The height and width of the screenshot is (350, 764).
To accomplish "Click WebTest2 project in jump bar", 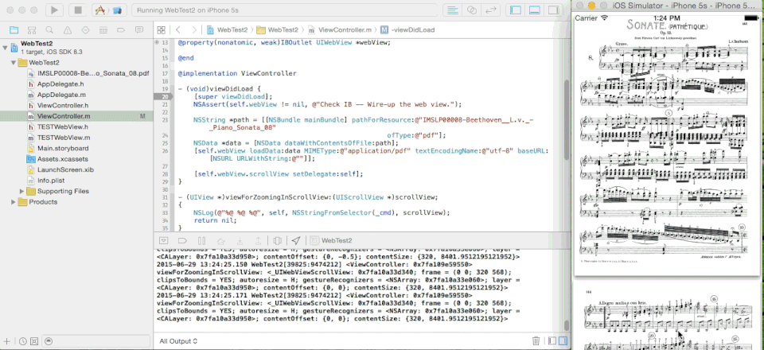I will pyautogui.click(x=227, y=29).
